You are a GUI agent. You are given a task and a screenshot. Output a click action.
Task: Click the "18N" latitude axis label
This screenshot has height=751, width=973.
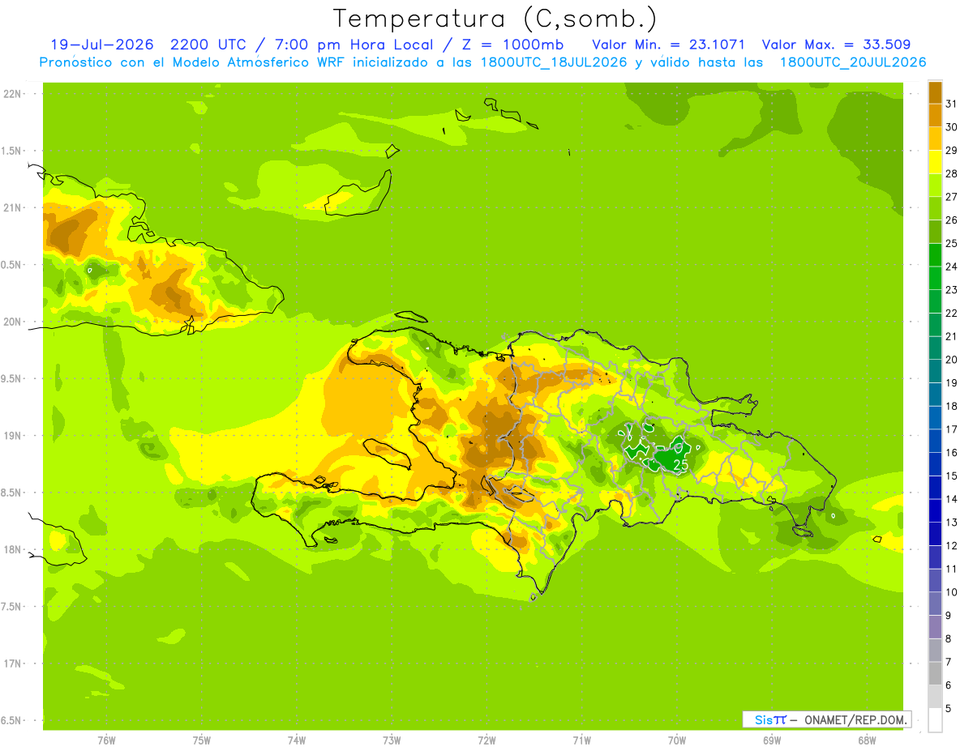point(12,549)
